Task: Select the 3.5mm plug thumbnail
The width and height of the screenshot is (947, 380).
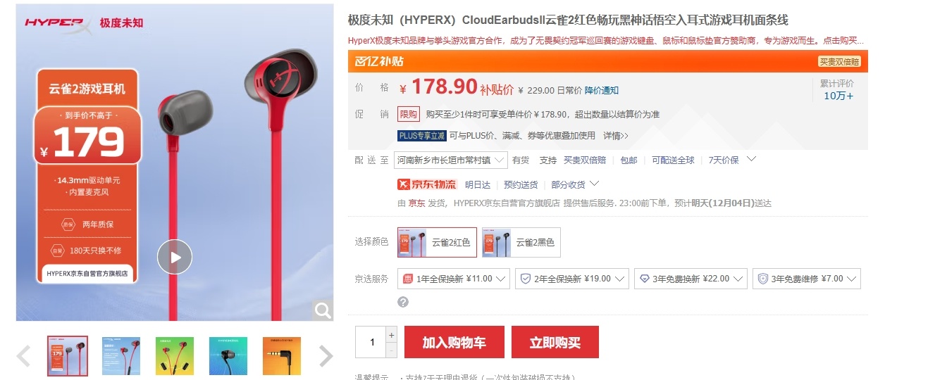Action: click(x=282, y=356)
